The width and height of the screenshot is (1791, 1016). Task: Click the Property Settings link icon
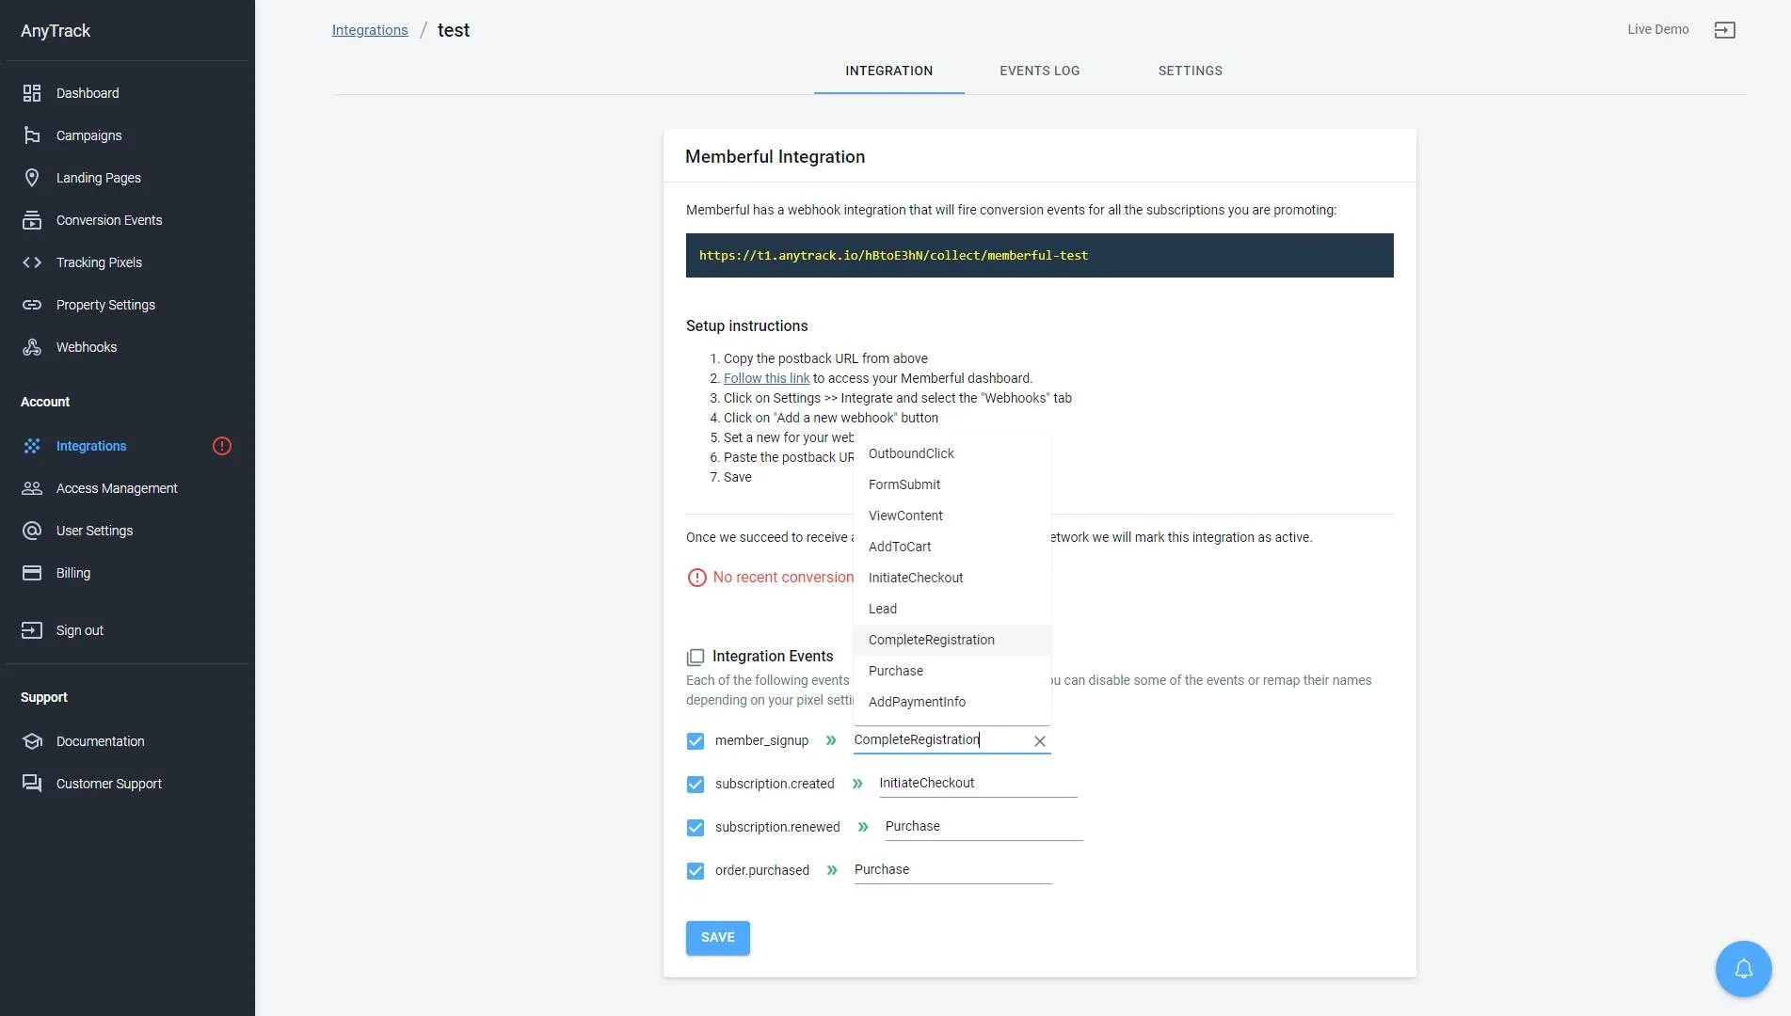[32, 305]
